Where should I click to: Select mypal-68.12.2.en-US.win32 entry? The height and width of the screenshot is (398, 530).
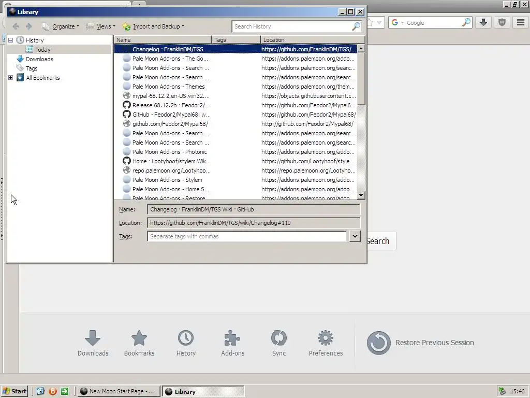(x=235, y=96)
